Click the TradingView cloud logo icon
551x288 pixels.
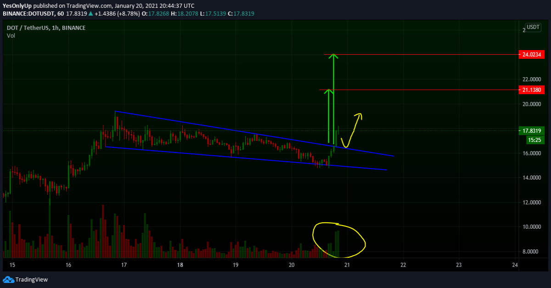pos(8,279)
